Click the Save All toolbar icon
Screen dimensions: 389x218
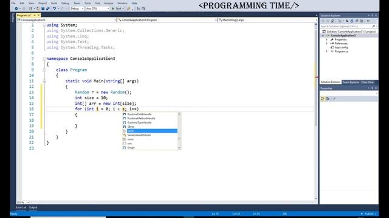(48, 8)
